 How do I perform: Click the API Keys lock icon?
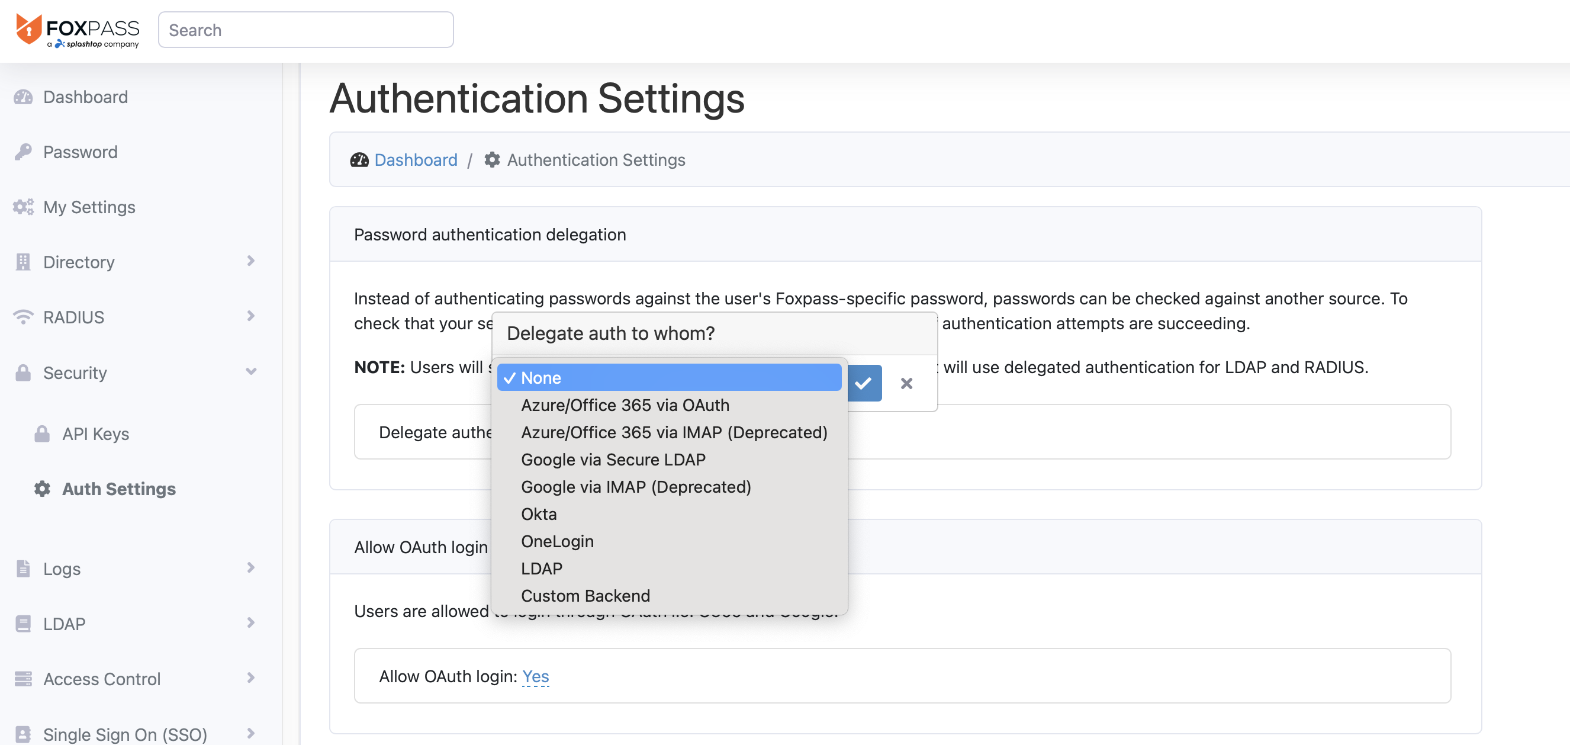click(x=42, y=434)
